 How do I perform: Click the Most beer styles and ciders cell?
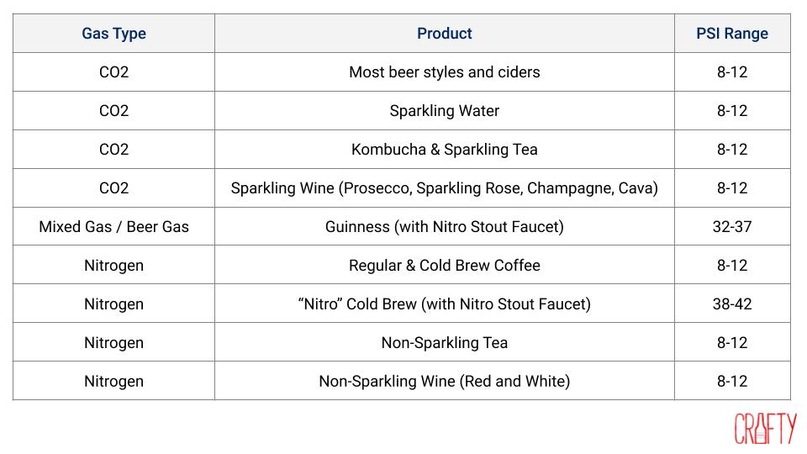[x=444, y=72]
